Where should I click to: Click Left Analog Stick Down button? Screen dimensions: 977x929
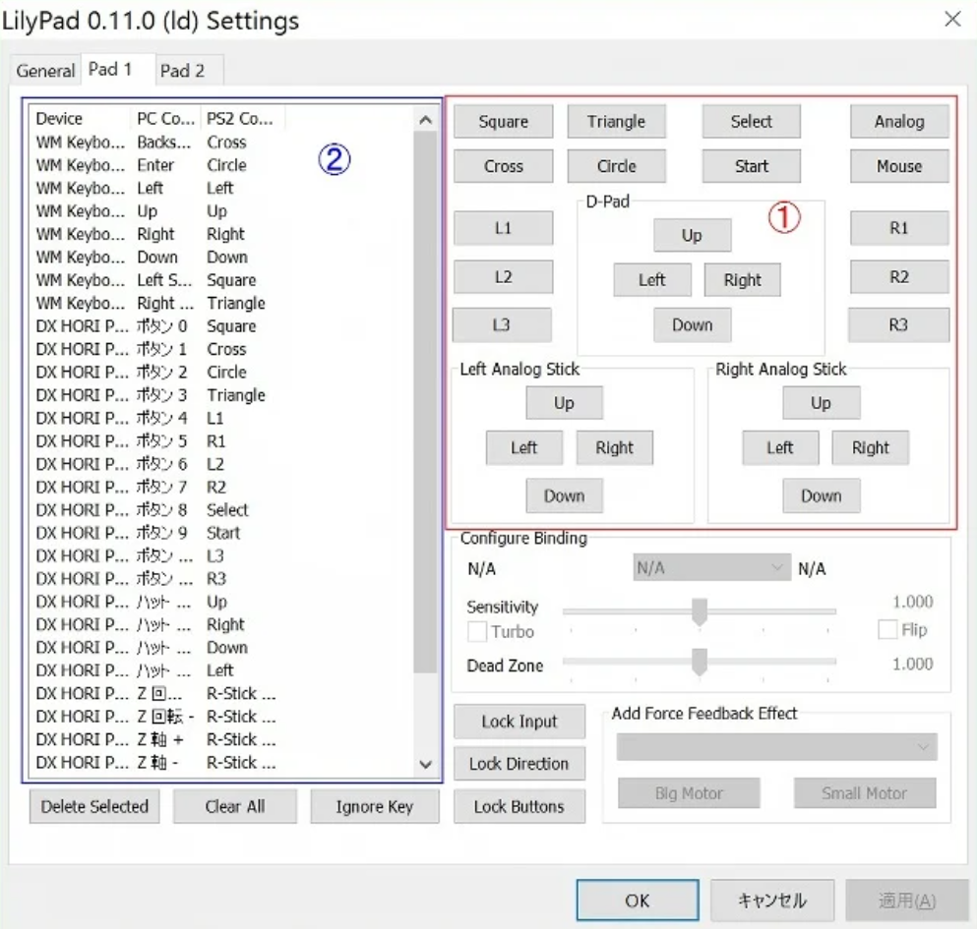point(564,496)
